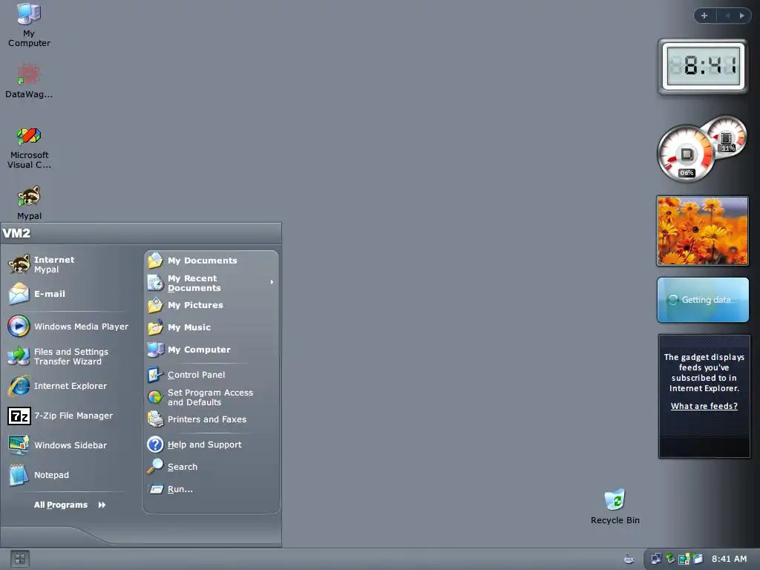Screen dimensions: 760x570
Task: Launch Internet Explorer from Start menu
Action: click(68, 386)
